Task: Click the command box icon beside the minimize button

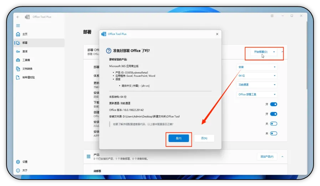Action: tap(272, 16)
